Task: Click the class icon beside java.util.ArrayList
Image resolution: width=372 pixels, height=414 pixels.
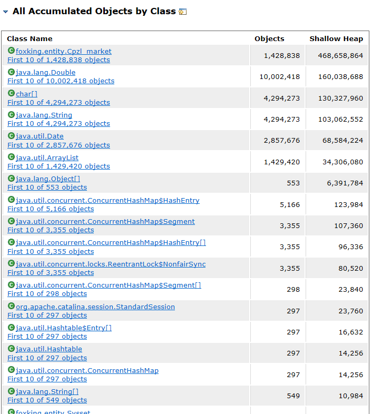Action: [x=11, y=157]
